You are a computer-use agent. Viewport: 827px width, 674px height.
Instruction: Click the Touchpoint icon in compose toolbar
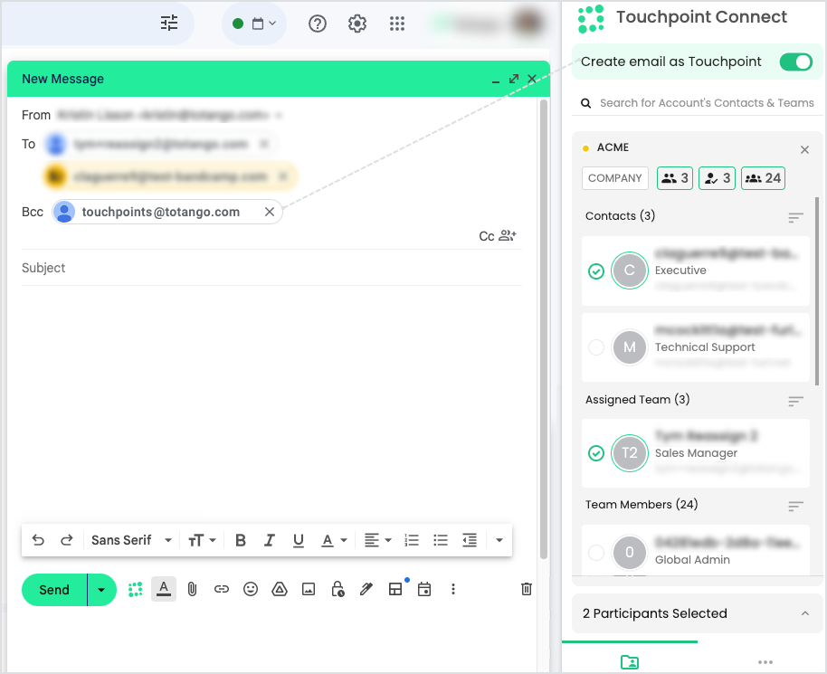coord(136,589)
